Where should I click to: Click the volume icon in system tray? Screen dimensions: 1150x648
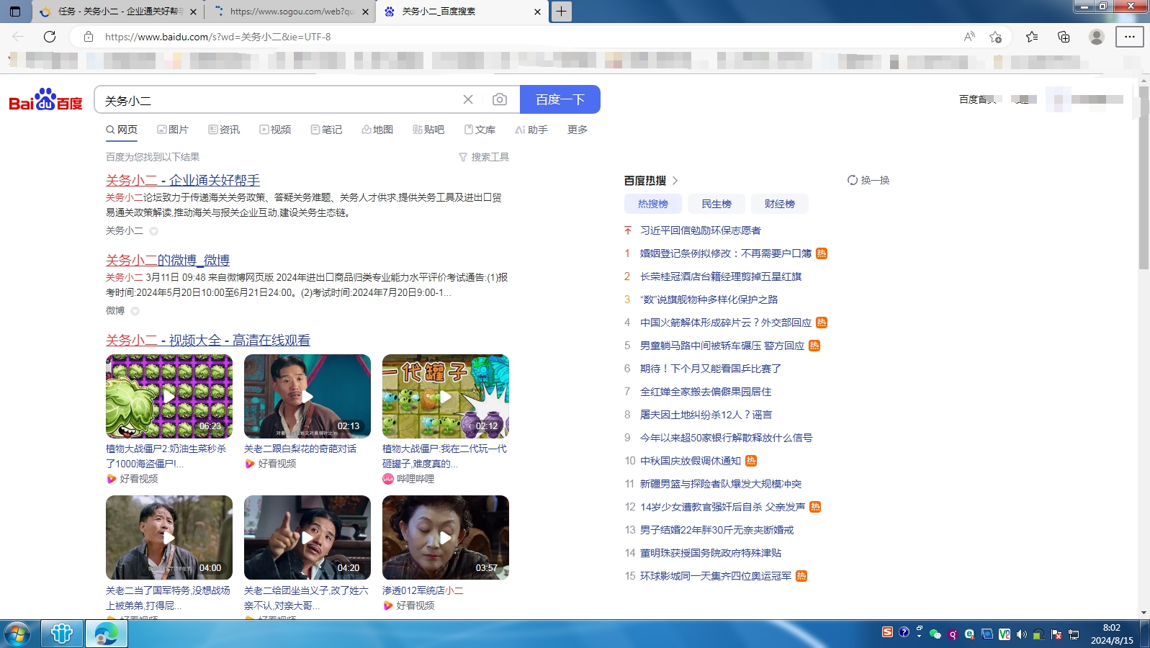coord(1021,634)
